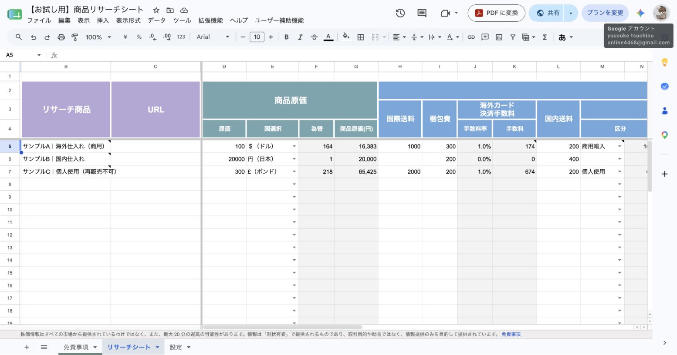The width and height of the screenshot is (677, 355).
Task: Select the サンプルB｜国内仕入れ cell
Action: [66, 159]
